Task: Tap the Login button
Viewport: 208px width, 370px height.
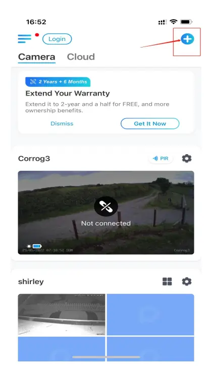Action: click(57, 39)
